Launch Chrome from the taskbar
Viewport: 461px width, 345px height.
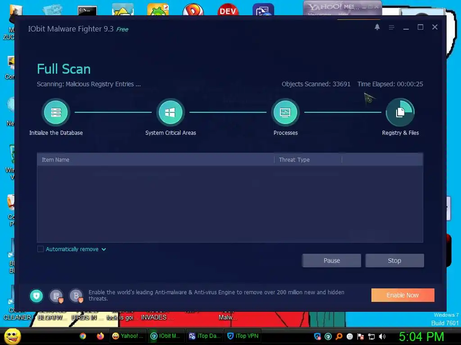tap(83, 336)
